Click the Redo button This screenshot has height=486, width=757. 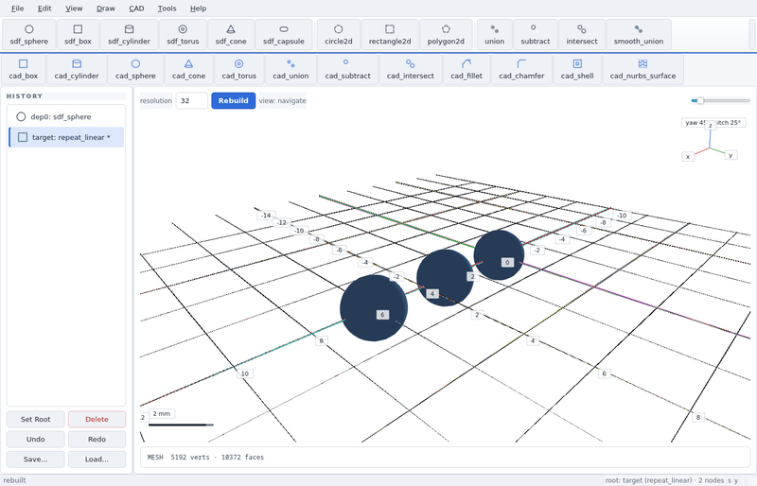tap(97, 439)
